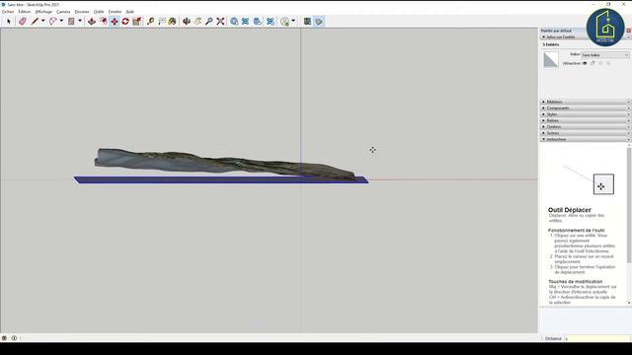Expand the Balises panel
632x355 pixels.
[x=586, y=120]
